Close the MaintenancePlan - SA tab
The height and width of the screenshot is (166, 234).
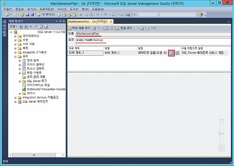[x=111, y=22]
